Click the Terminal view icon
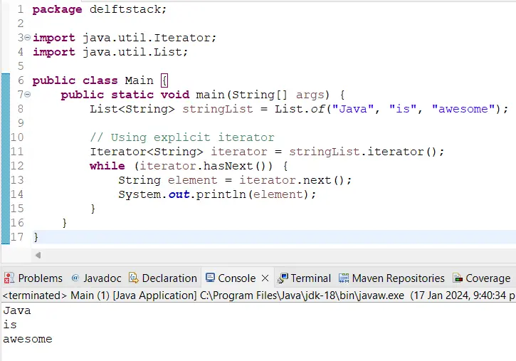The height and width of the screenshot is (361, 516). (x=283, y=278)
